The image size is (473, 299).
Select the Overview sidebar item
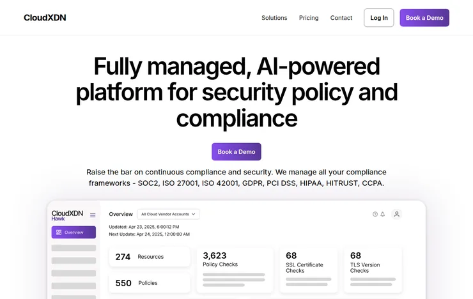[74, 233]
